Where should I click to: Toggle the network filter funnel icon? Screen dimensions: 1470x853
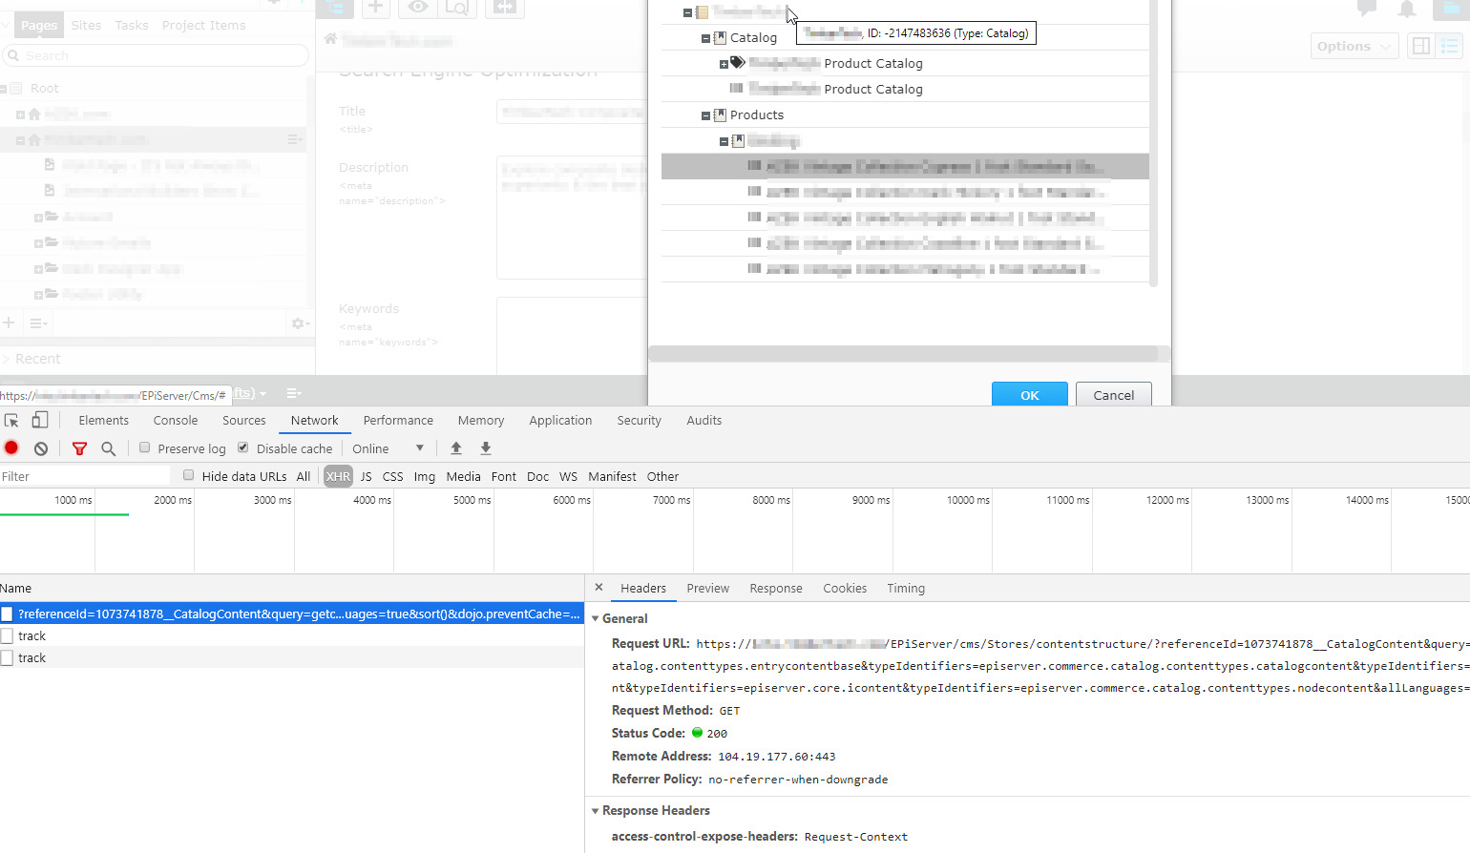[80, 448]
